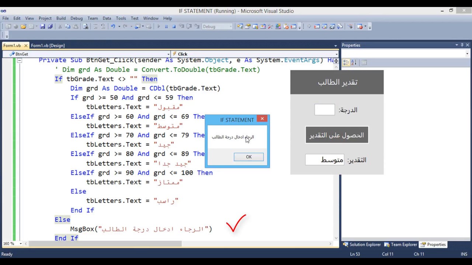
Task: Click OK in IF STATEMENT message box
Action: point(249,157)
